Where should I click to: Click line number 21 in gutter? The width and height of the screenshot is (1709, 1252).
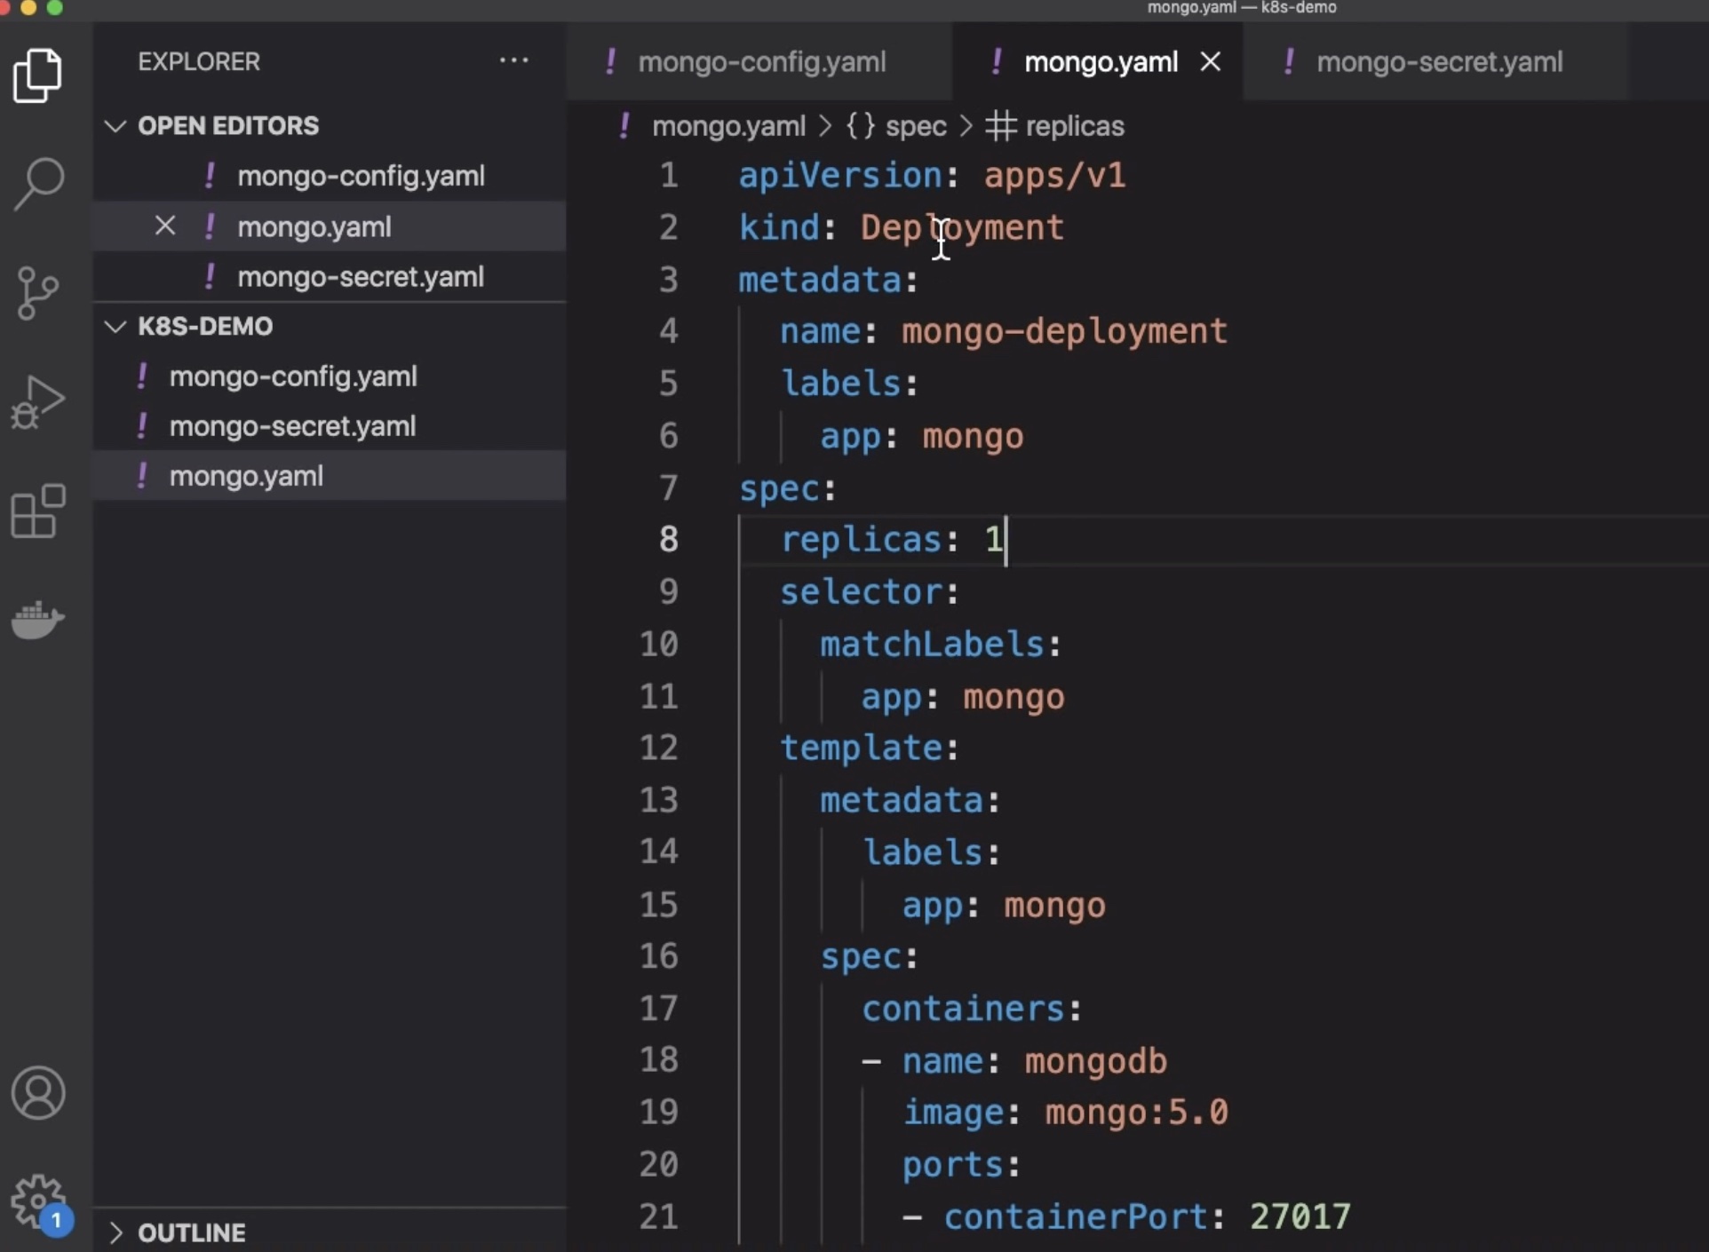(x=659, y=1216)
